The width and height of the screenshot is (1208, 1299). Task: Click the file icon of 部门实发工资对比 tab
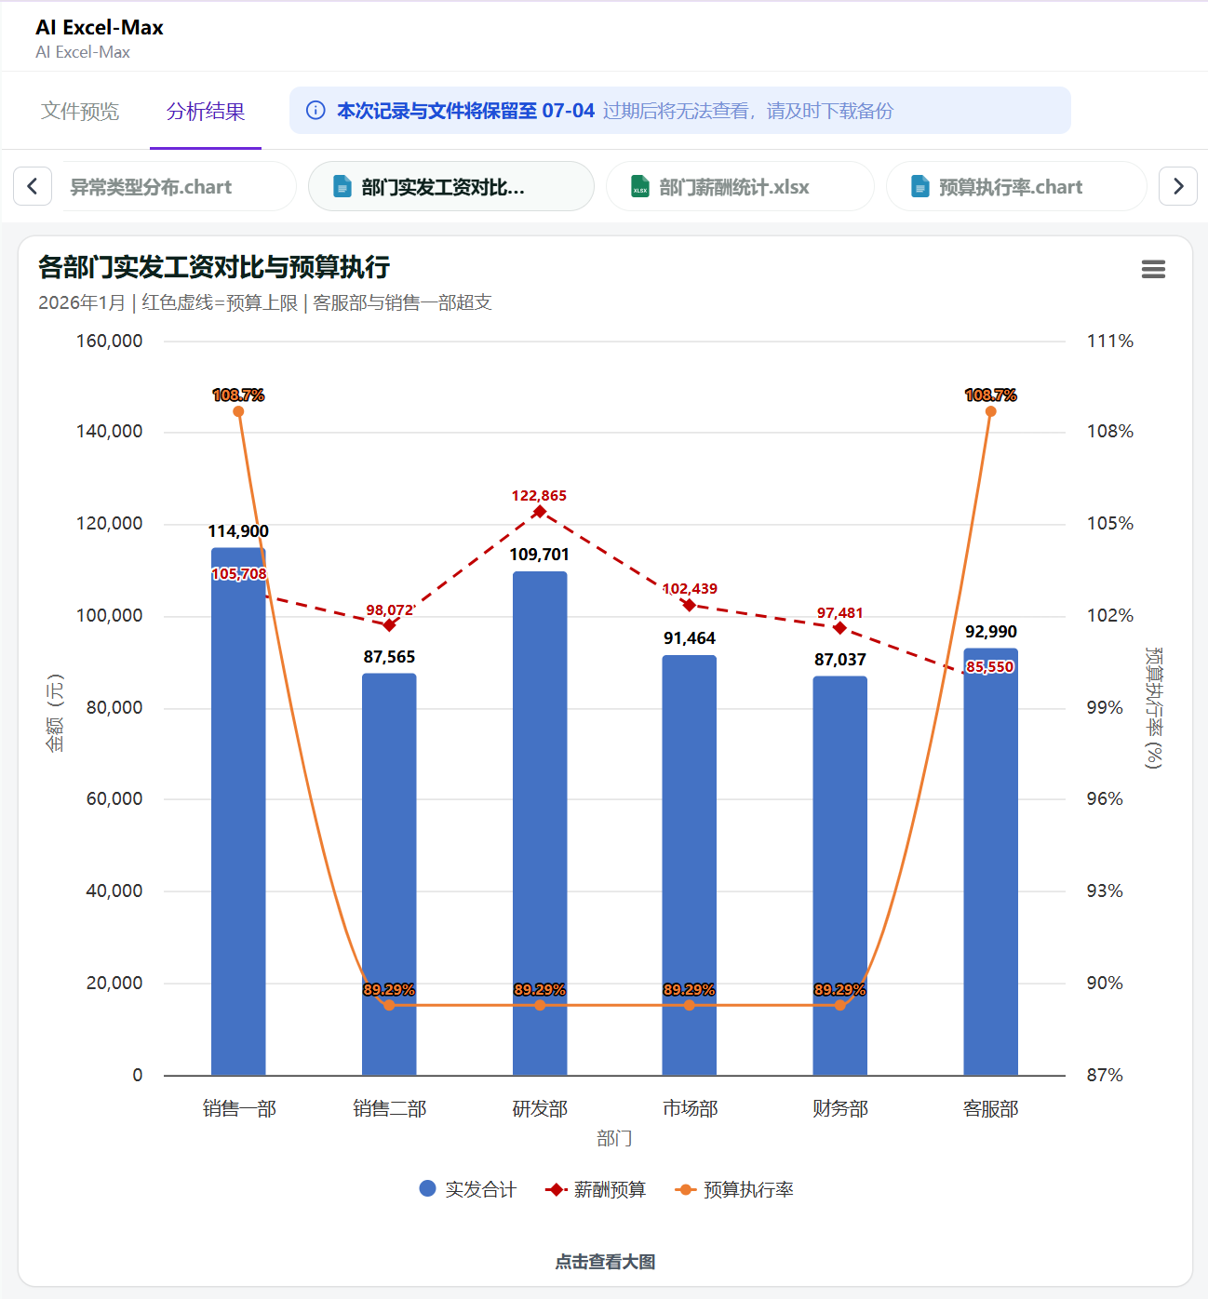point(342,186)
